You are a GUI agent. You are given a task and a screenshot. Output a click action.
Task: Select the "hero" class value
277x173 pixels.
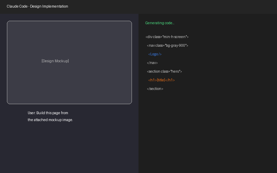175,72
